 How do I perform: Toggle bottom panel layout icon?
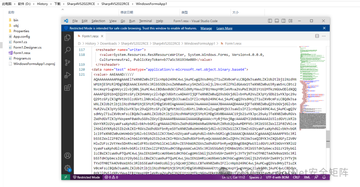coord(277,21)
